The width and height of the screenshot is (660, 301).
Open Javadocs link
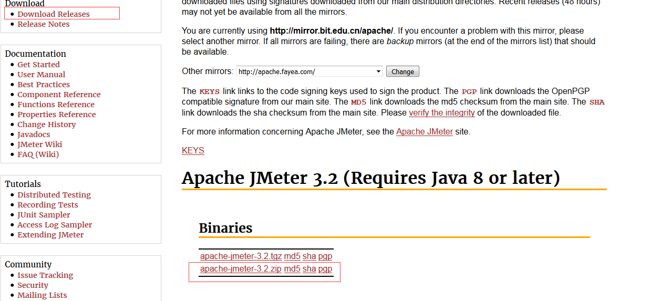(x=34, y=134)
